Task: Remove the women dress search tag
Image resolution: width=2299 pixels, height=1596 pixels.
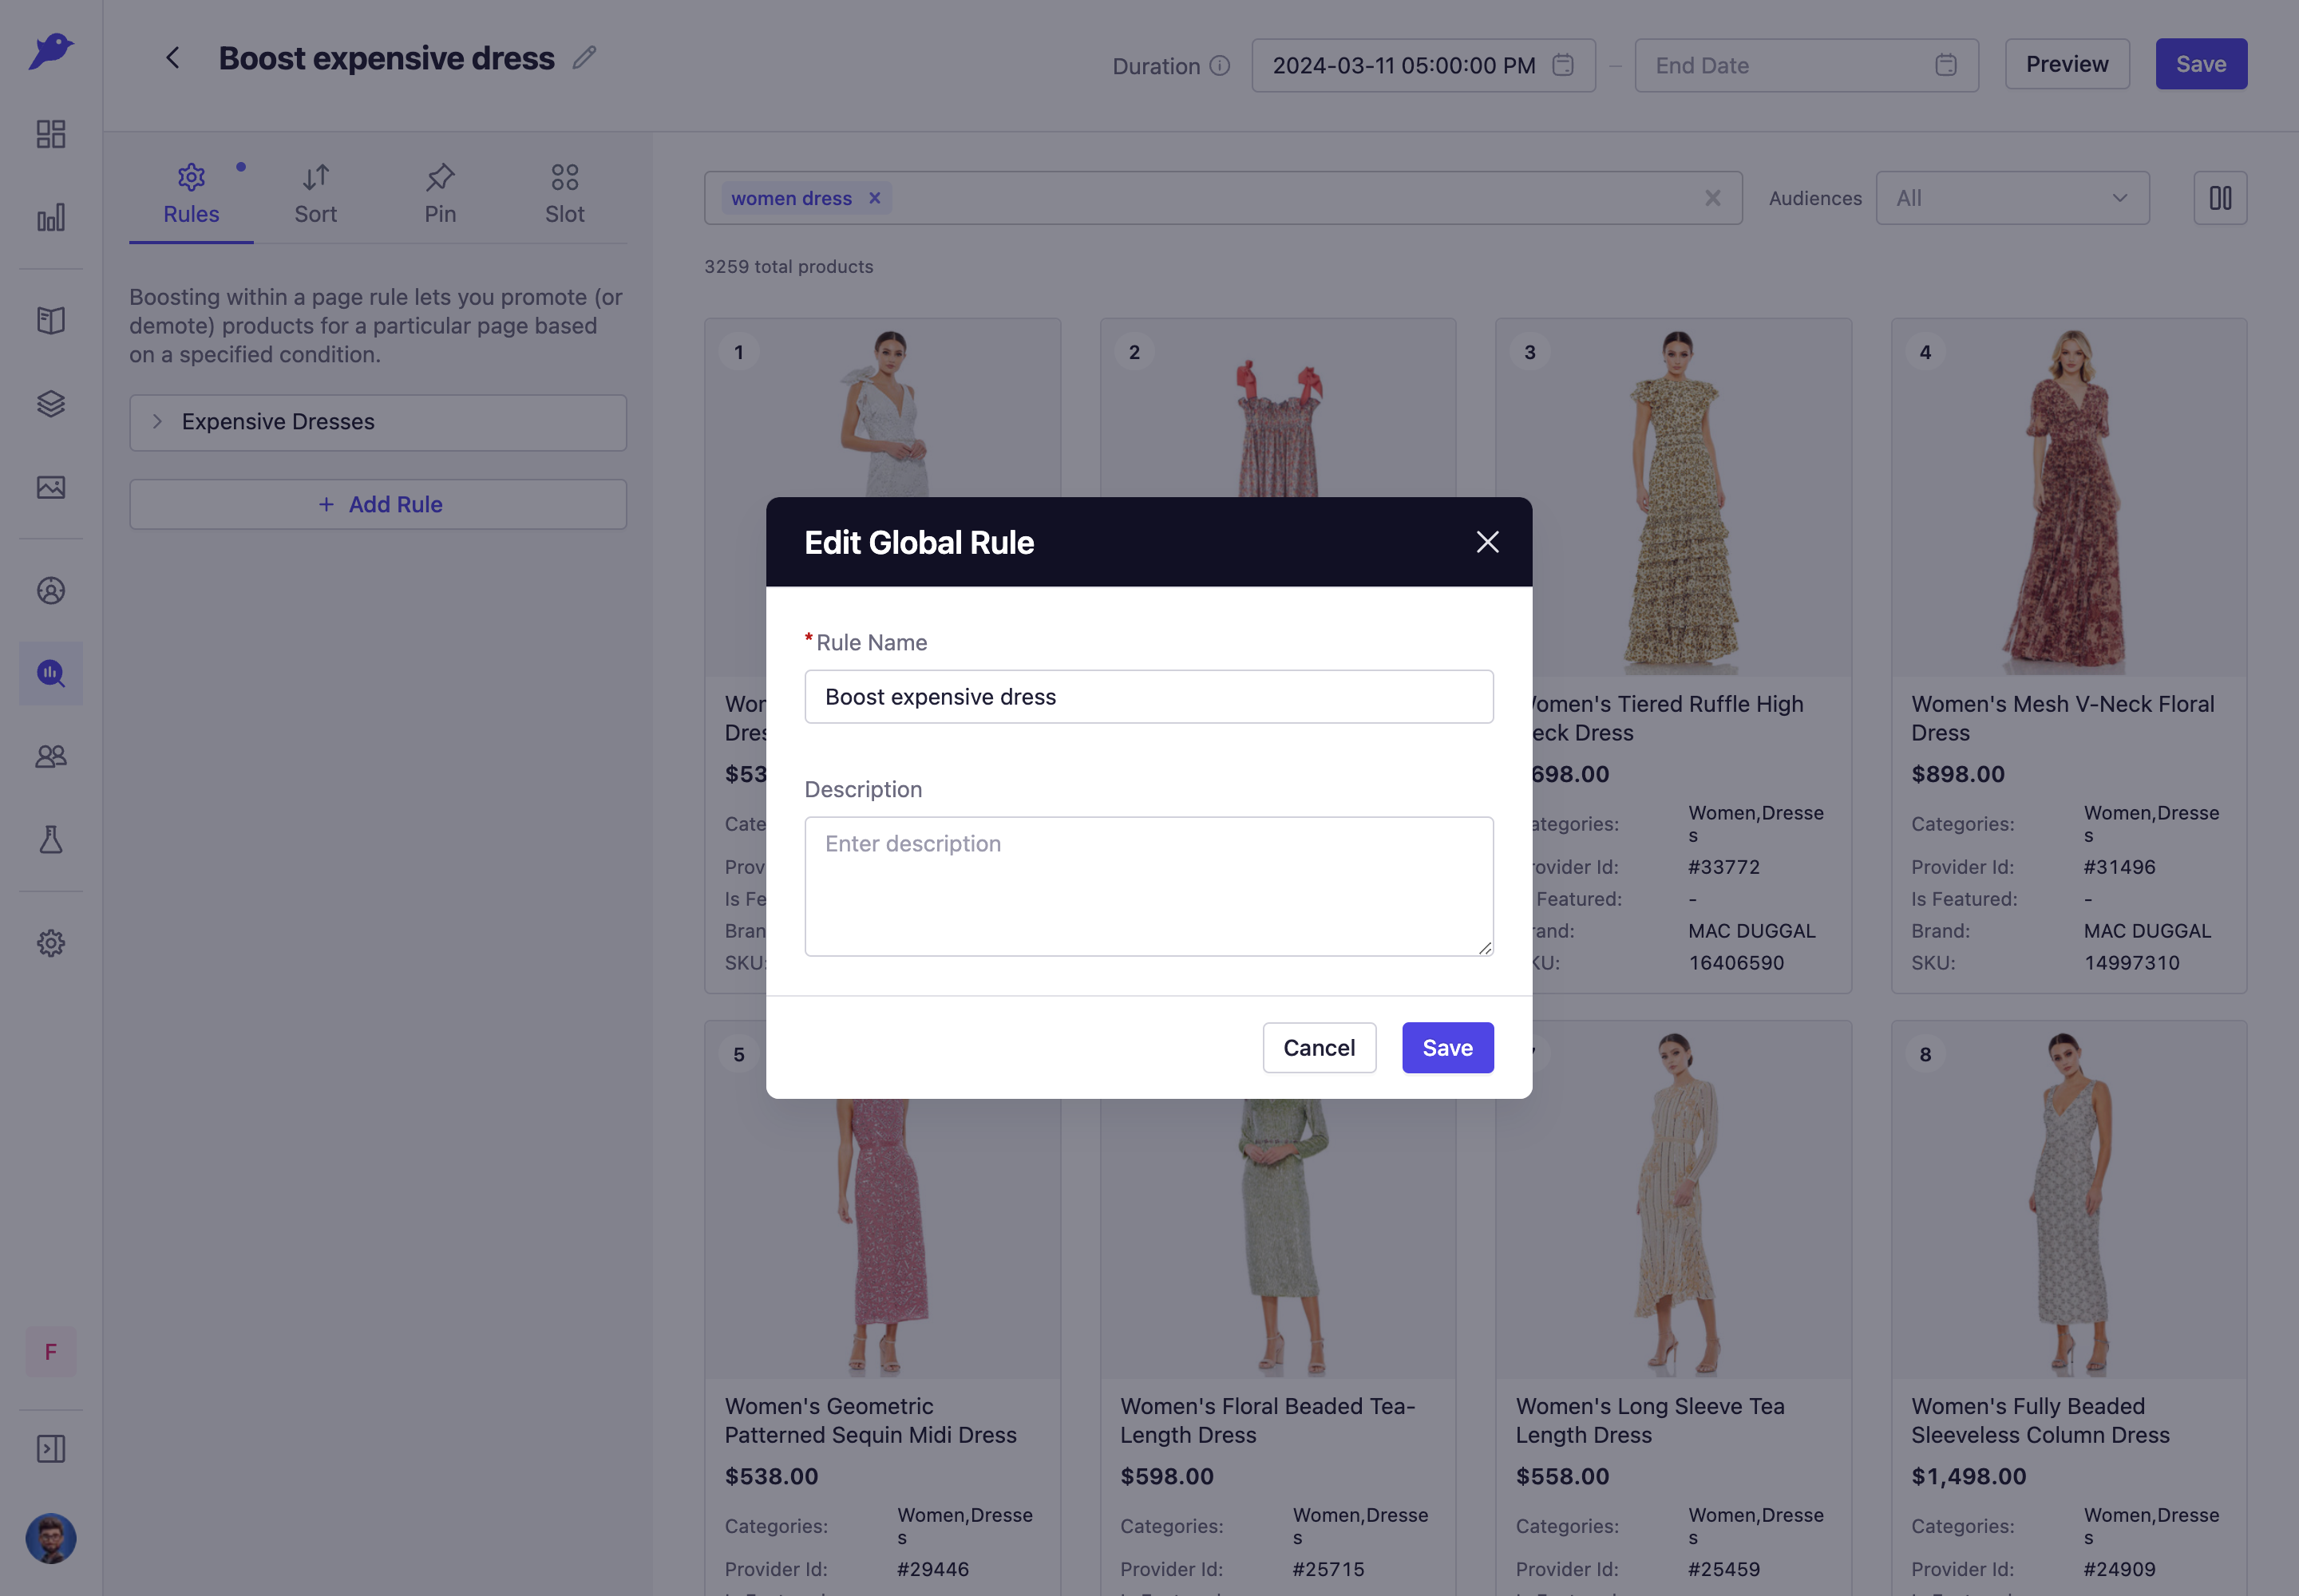Action: click(x=874, y=198)
